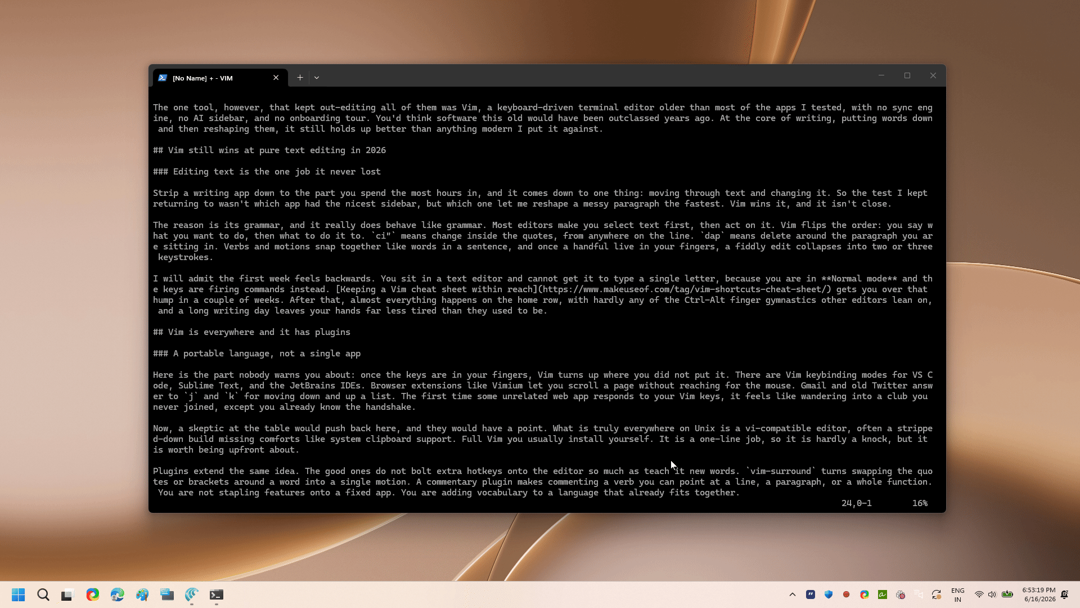Click the words 'Strip a writing app'
The image size is (1080, 608).
(201, 193)
